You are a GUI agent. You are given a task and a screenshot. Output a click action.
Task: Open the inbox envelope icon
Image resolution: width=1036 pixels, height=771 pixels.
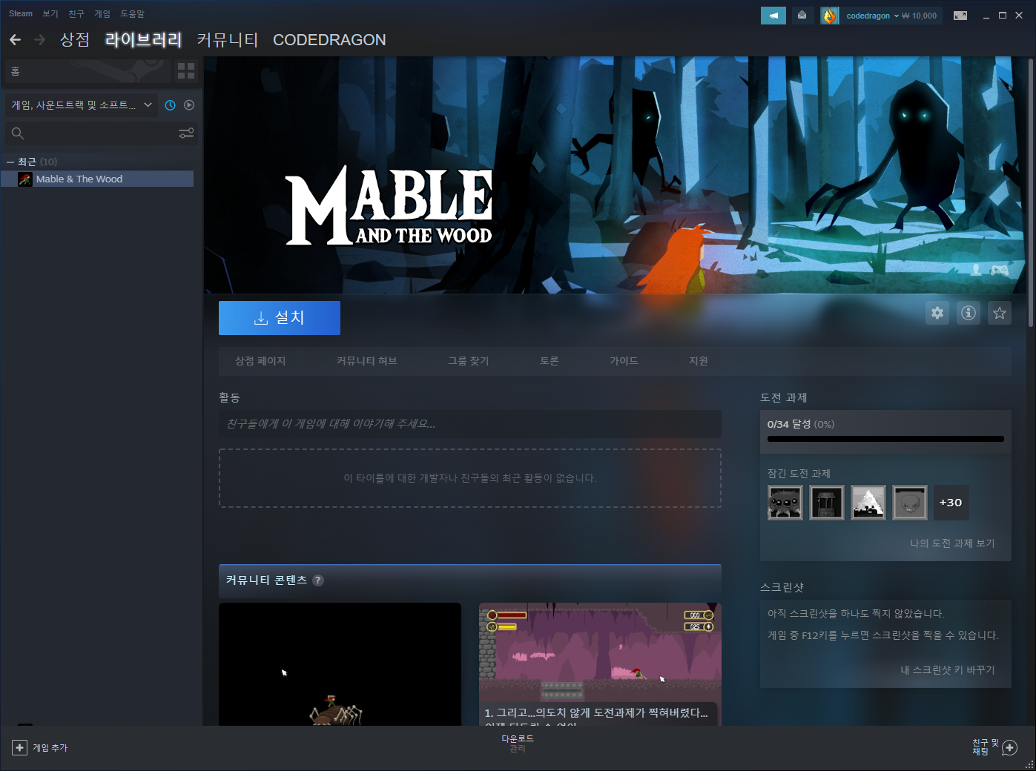coord(802,16)
